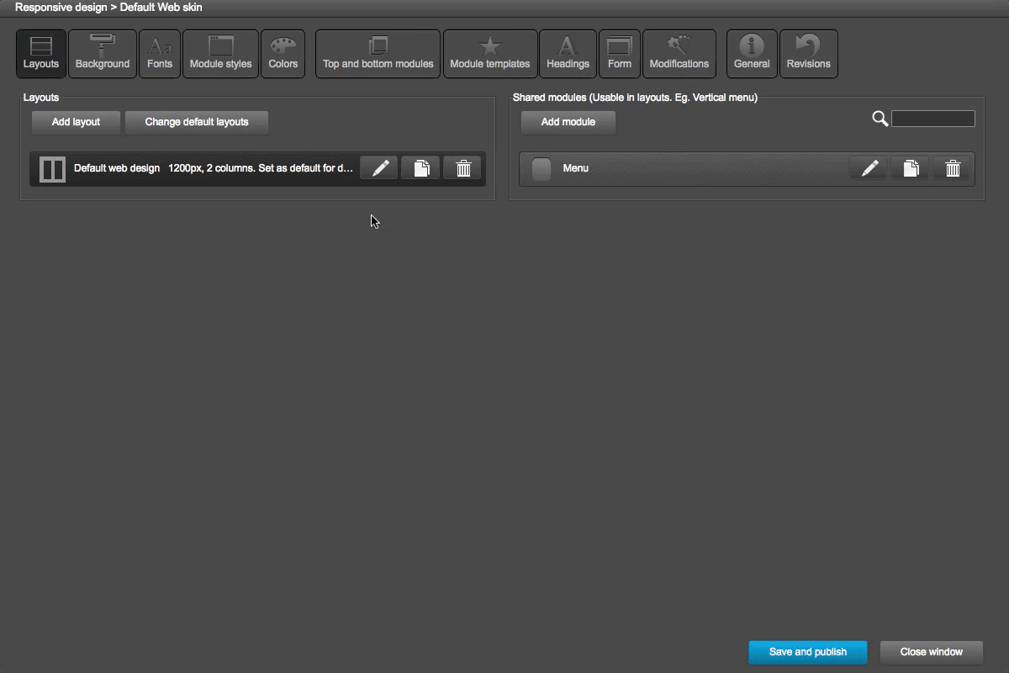Viewport: 1009px width, 673px height.
Task: Open the Form settings
Action: (620, 53)
